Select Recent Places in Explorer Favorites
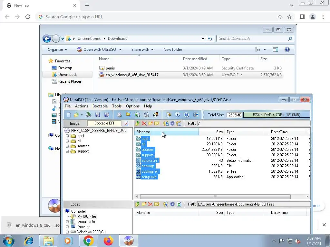Image resolution: width=330 pixels, height=247 pixels. point(70,81)
